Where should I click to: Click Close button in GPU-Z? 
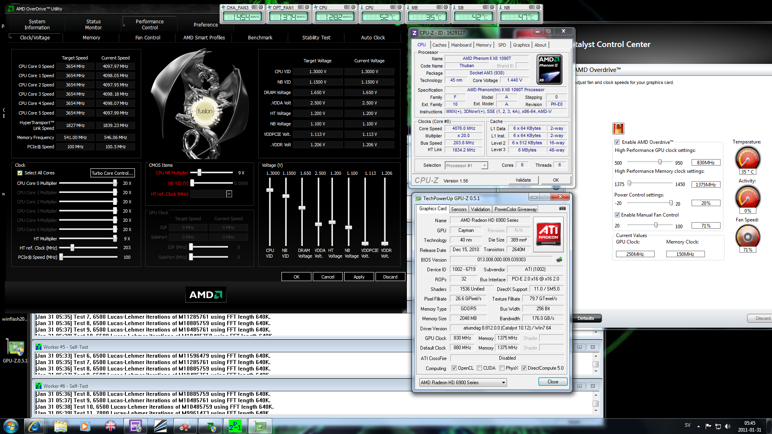point(553,382)
